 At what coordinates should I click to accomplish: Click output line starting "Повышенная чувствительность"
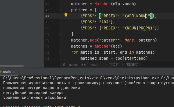coord(89,83)
